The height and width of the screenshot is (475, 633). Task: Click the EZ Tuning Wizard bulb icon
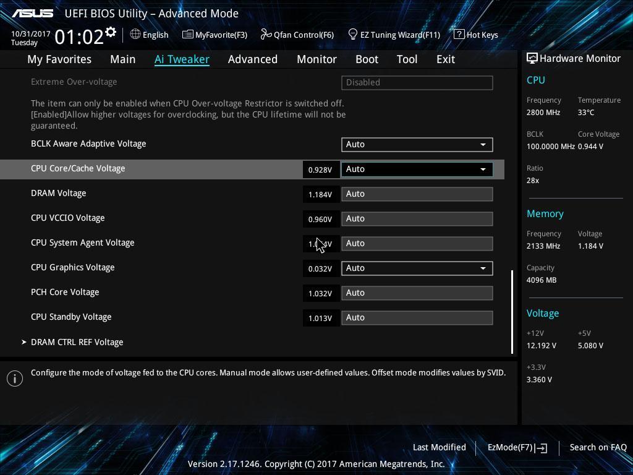(352, 35)
